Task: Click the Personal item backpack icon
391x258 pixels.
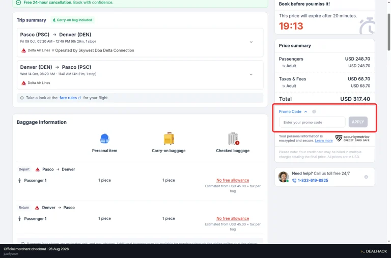Action: pyautogui.click(x=104, y=138)
